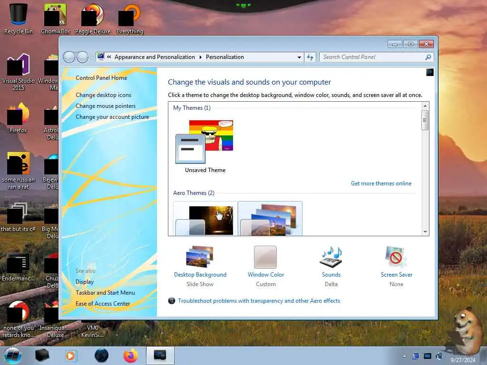The height and width of the screenshot is (365, 487).
Task: Click the black box taskbar icon
Action: pyautogui.click(x=42, y=355)
